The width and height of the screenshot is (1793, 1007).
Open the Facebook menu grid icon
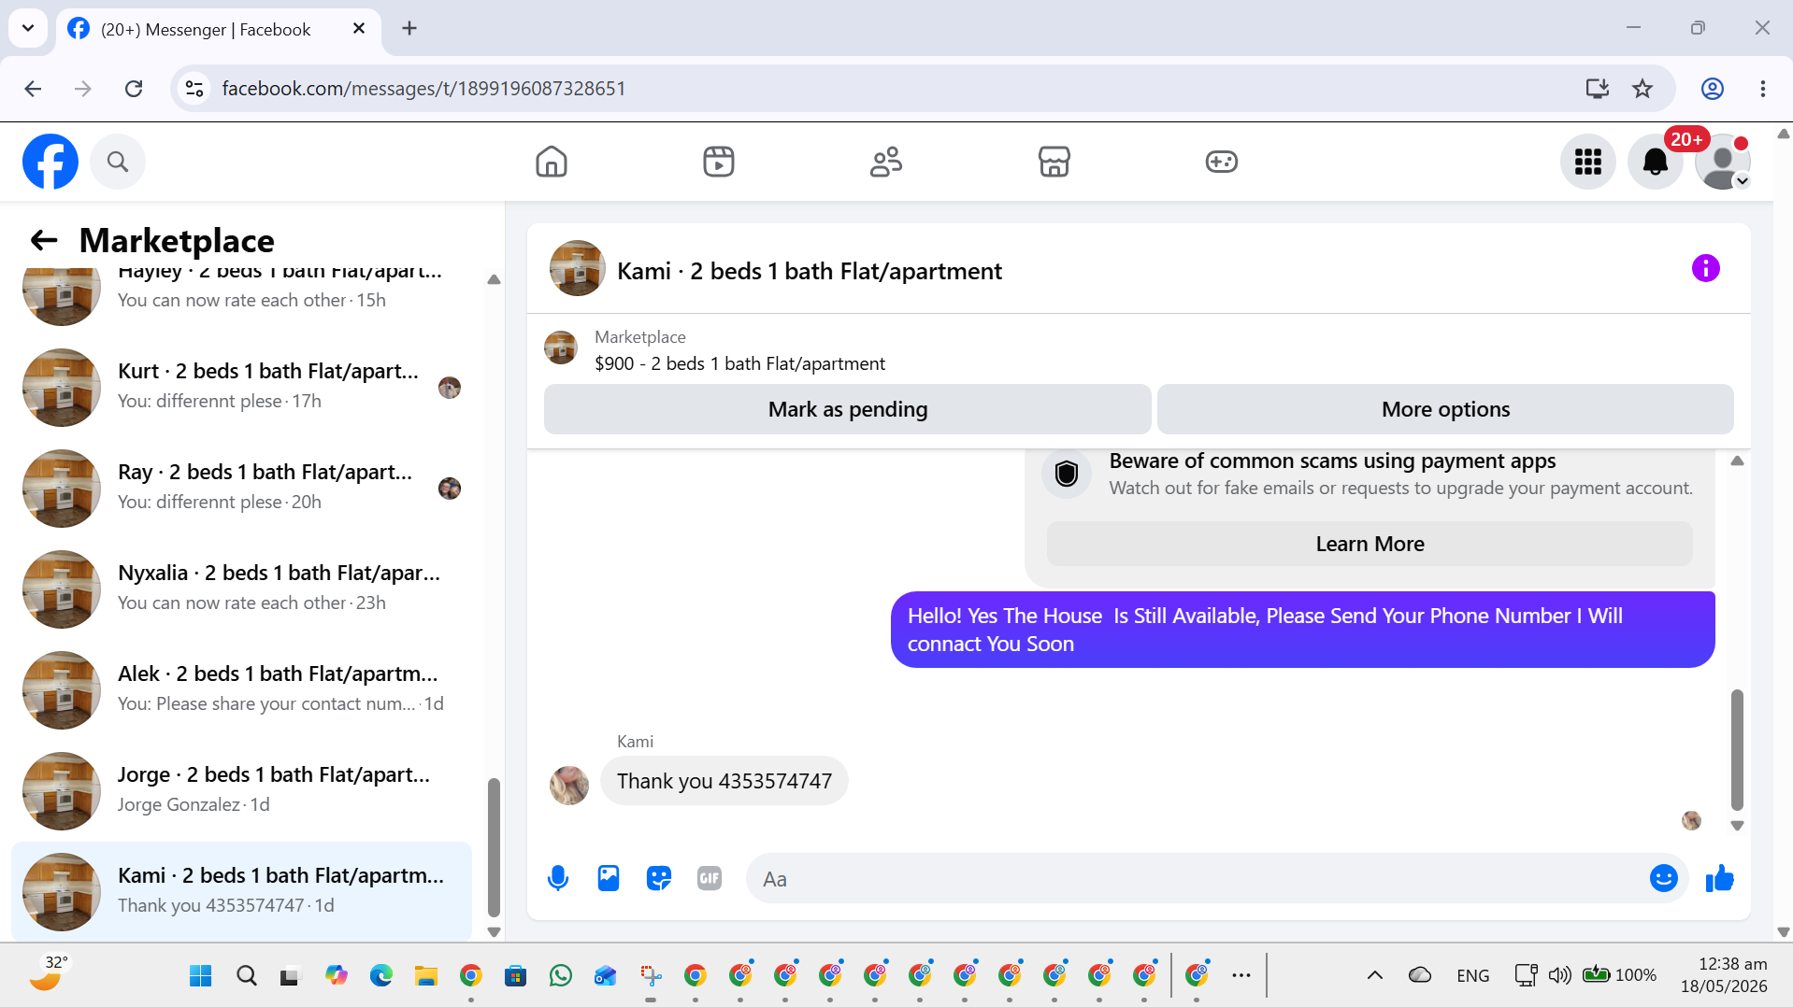point(1588,162)
